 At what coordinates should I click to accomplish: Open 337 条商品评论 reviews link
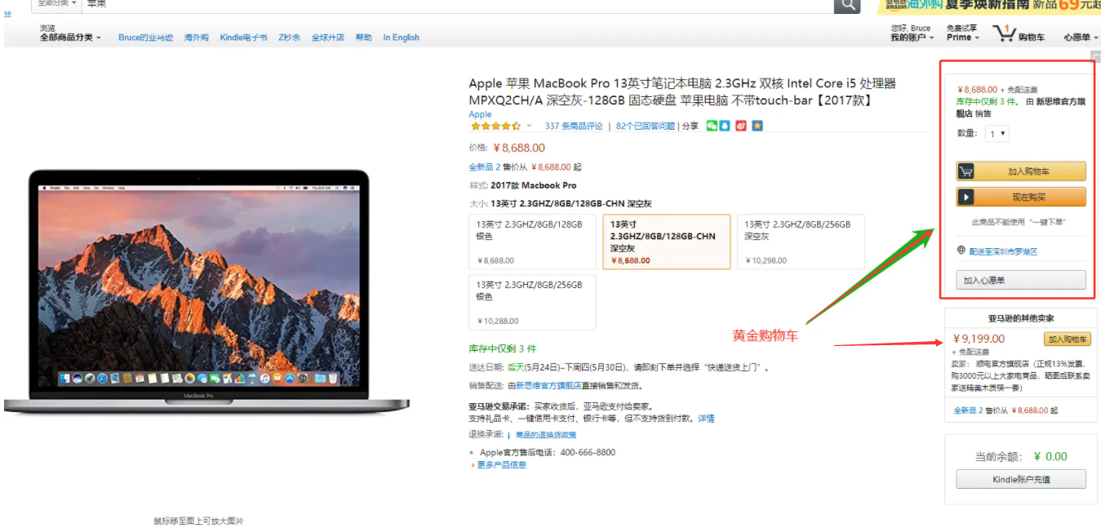tap(574, 126)
